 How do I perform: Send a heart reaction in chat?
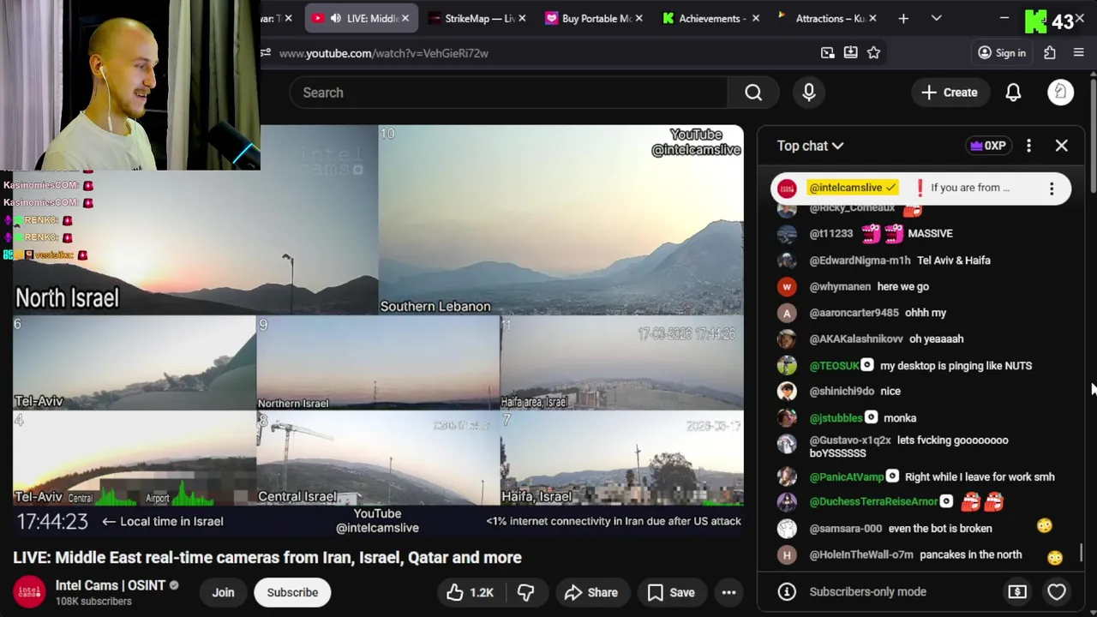(x=1056, y=591)
